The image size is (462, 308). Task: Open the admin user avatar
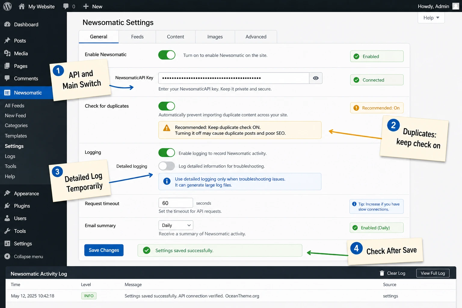tap(456, 6)
